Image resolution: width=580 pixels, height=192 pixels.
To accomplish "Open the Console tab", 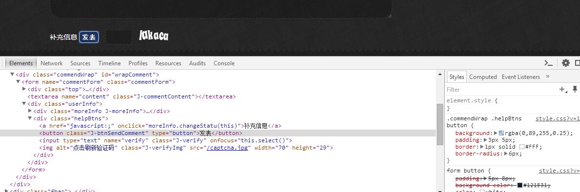I will pos(224,63).
